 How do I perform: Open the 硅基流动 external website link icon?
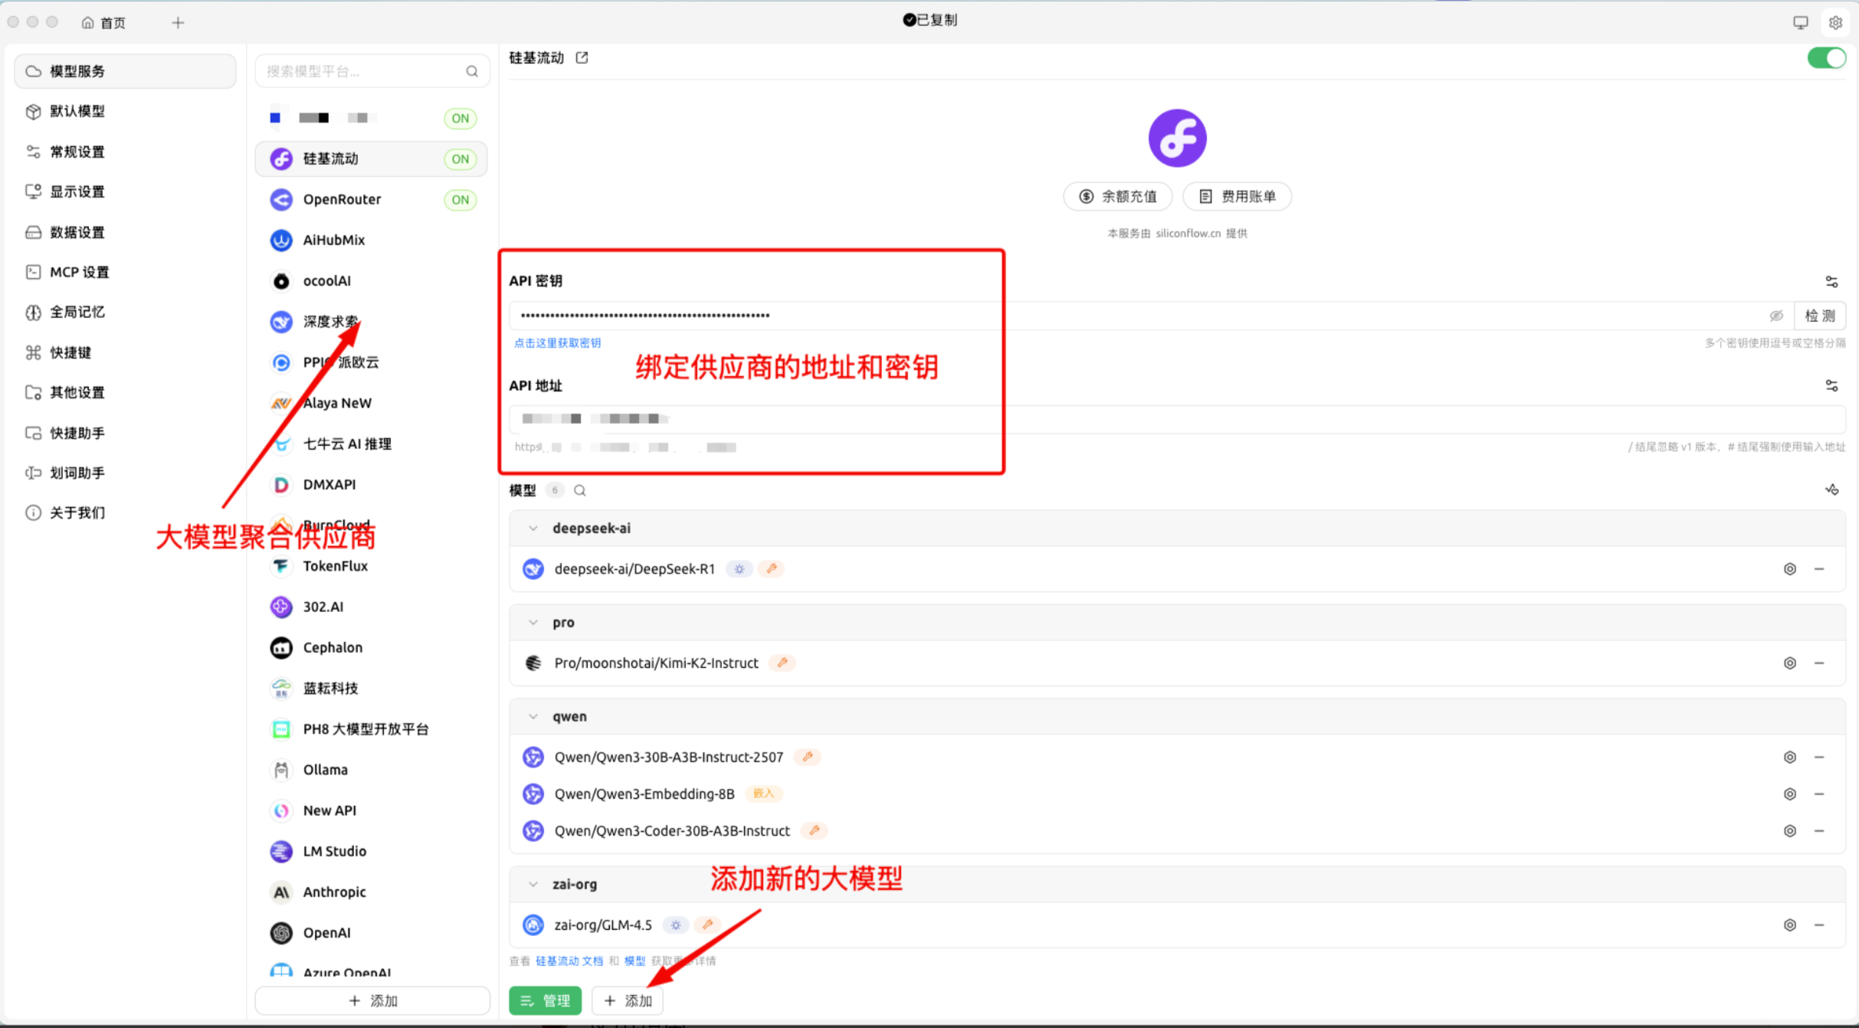click(582, 57)
